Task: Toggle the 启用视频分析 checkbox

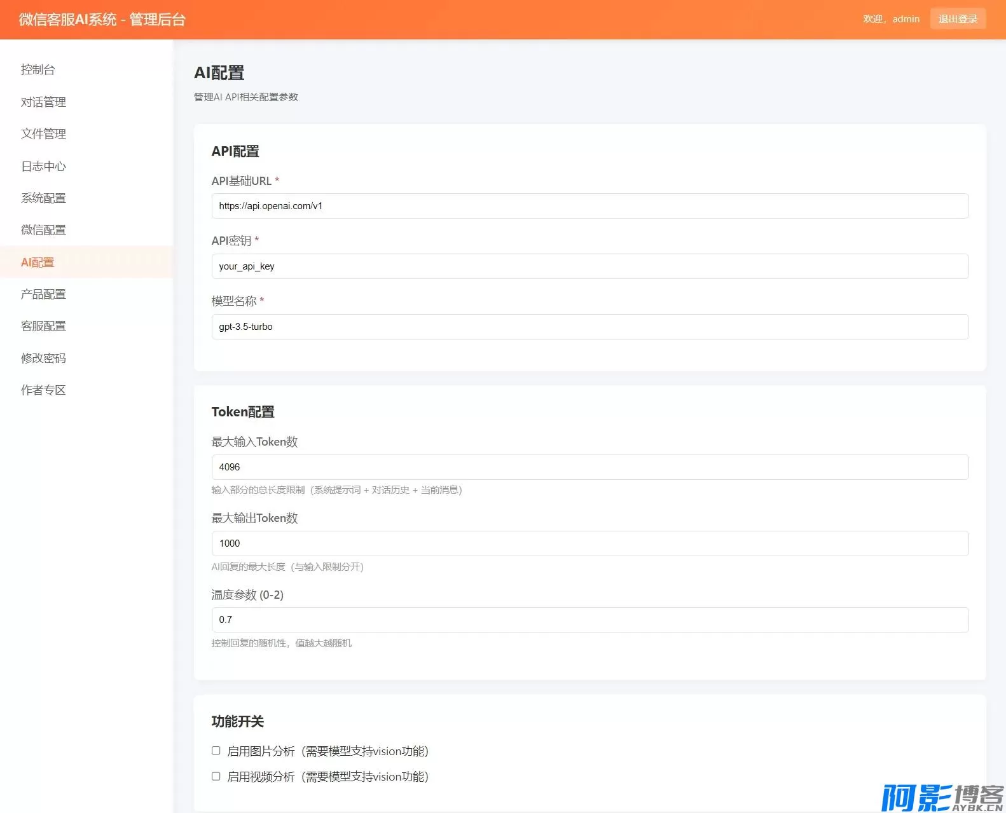Action: coord(216,776)
